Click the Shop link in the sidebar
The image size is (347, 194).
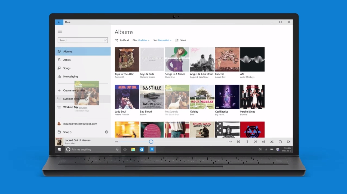tap(66, 132)
